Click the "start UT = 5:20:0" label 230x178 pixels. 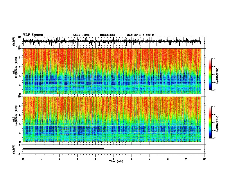pyautogui.click(x=140, y=35)
